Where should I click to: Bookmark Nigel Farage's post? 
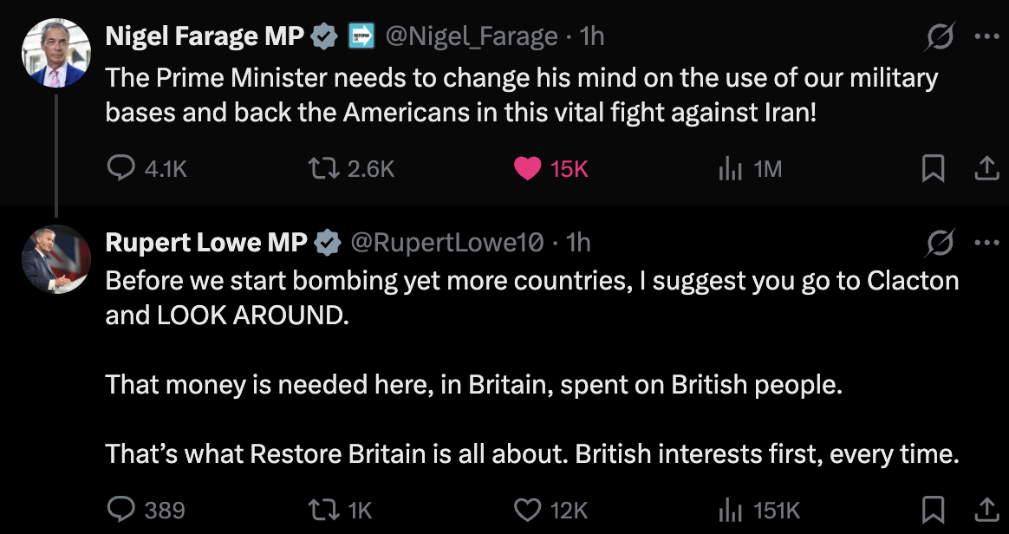point(933,169)
